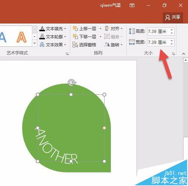
Task: Click the bottom-right resize handle of text box
Action: coord(104,161)
